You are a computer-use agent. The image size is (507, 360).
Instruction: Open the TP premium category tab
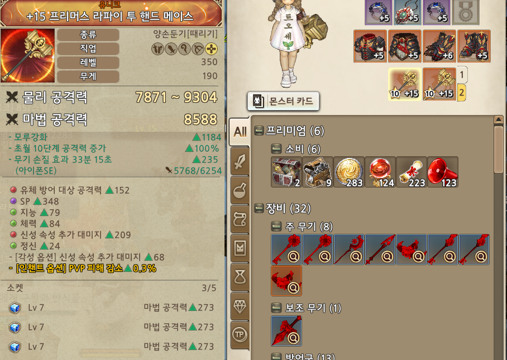[240, 335]
